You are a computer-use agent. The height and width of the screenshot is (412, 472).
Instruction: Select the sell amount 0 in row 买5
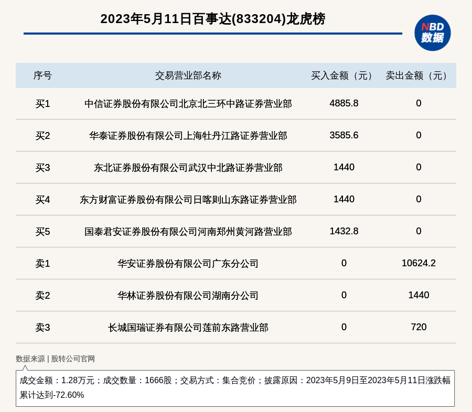[419, 231]
